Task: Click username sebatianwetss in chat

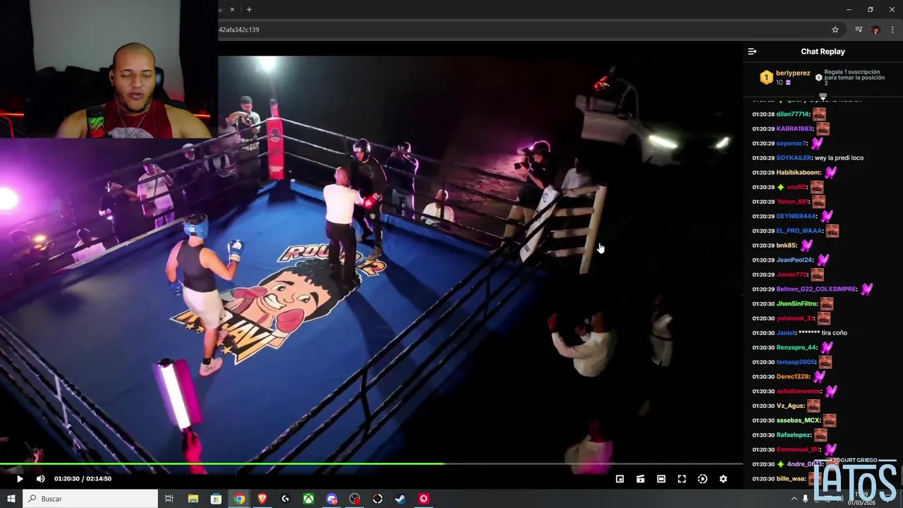Action: (x=799, y=392)
